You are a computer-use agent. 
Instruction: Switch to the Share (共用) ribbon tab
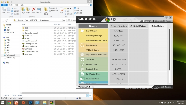point(16,5)
